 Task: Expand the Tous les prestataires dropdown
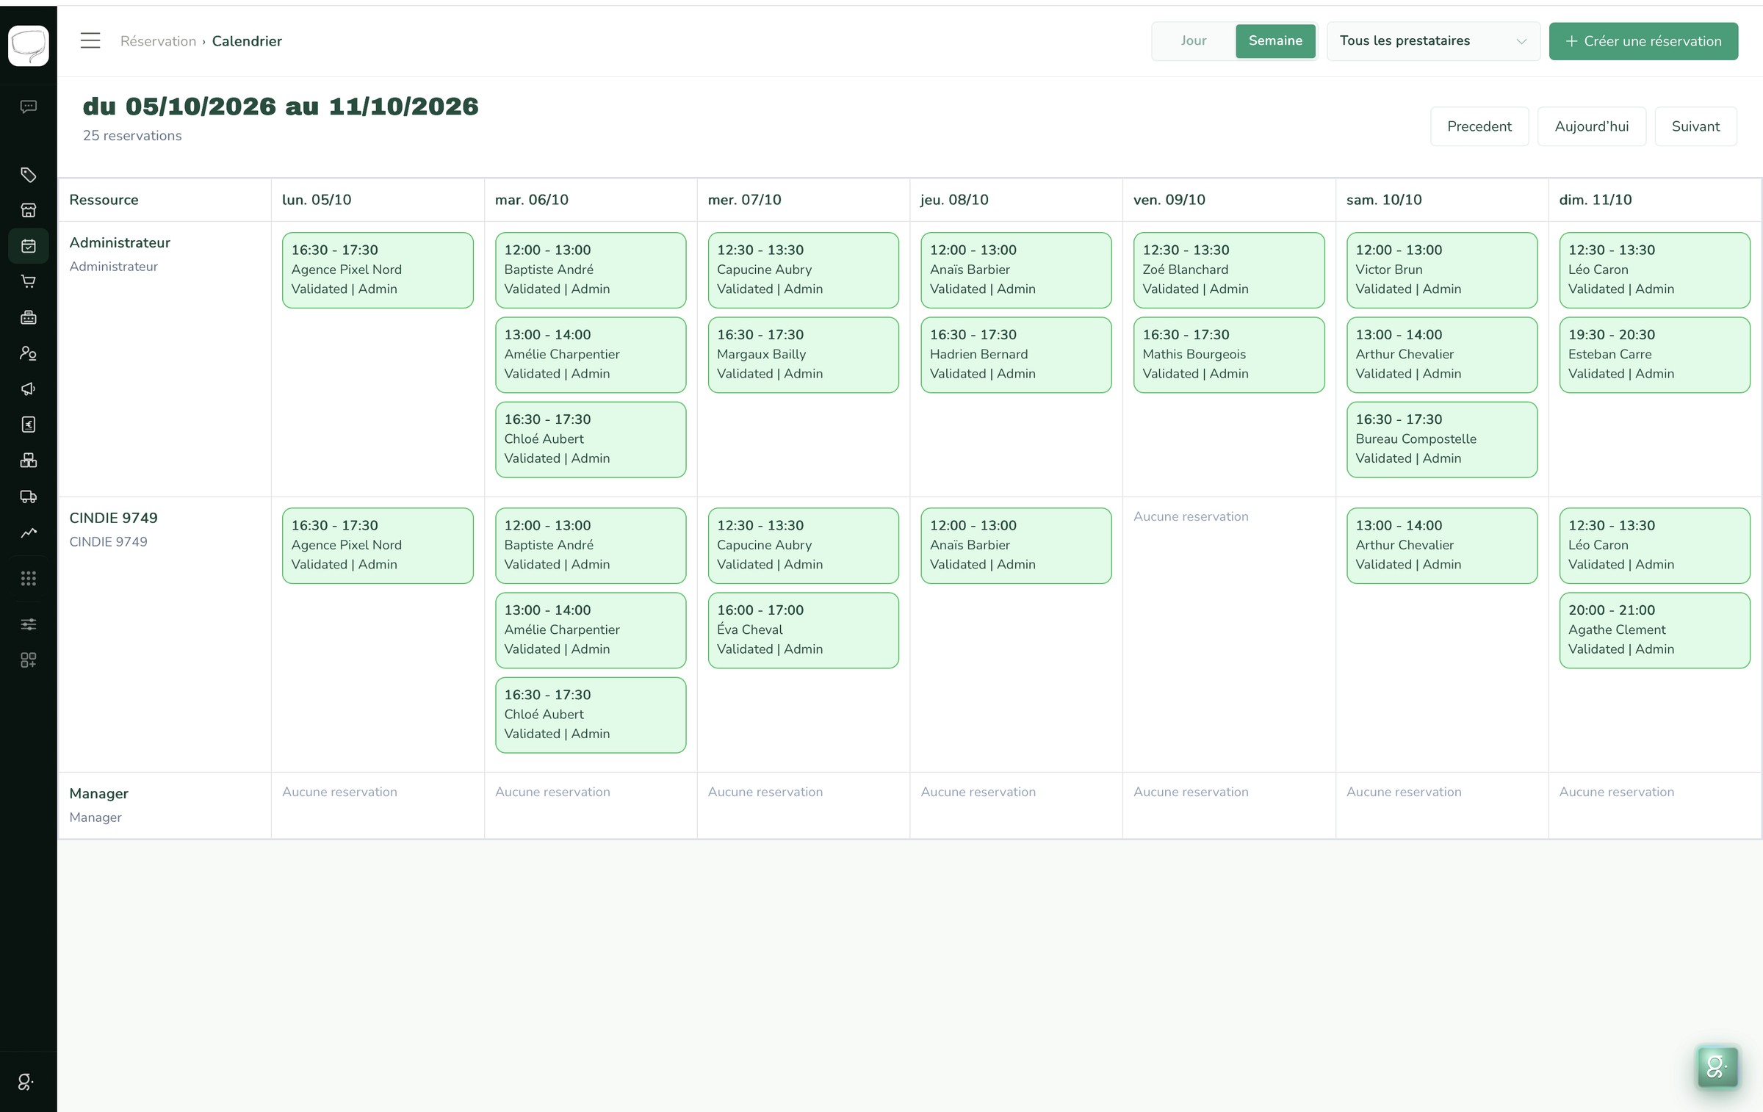[1433, 41]
